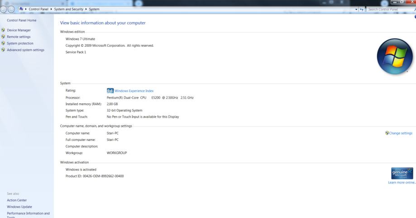Select the Pen and Touch value text
The width and height of the screenshot is (416, 218).
pyautogui.click(x=143, y=117)
